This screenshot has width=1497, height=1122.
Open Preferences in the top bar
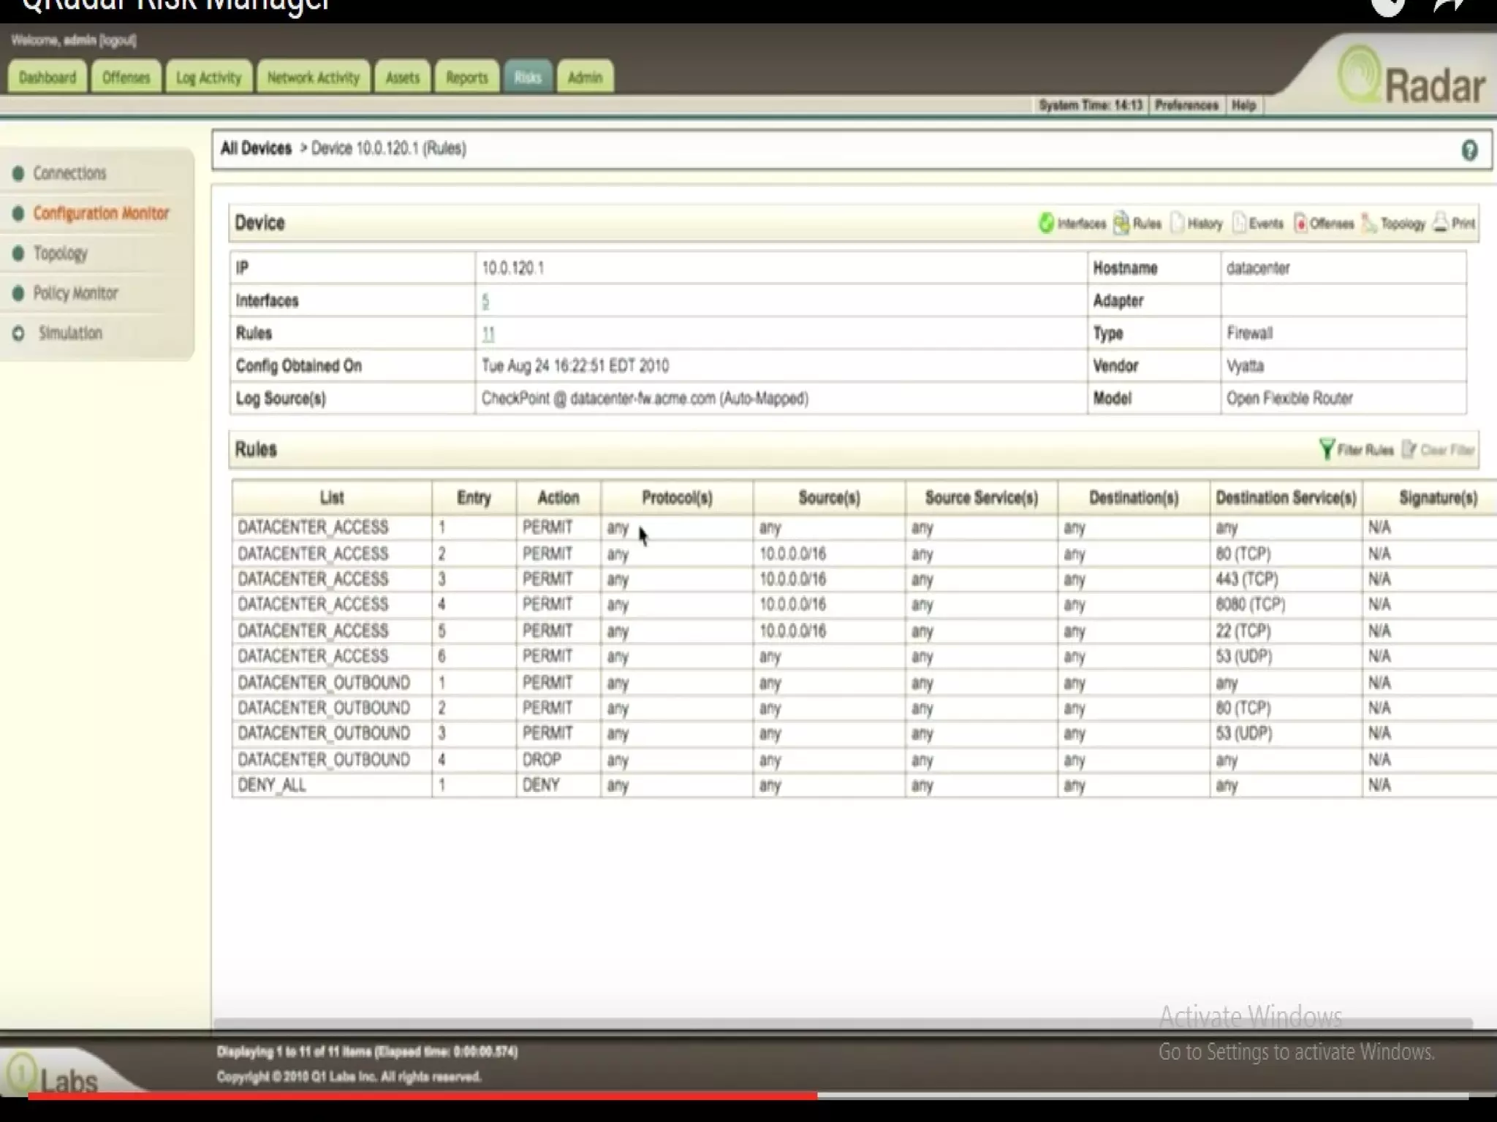pyautogui.click(x=1186, y=105)
